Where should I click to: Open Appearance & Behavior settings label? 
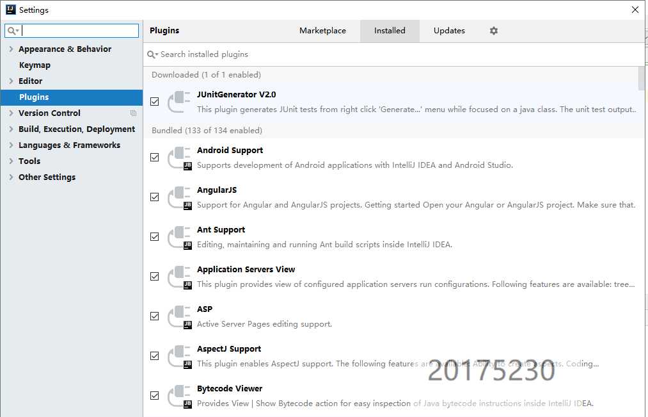click(x=65, y=49)
